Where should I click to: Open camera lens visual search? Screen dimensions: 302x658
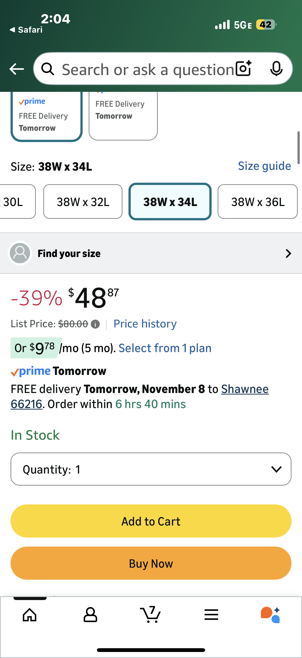tap(243, 69)
